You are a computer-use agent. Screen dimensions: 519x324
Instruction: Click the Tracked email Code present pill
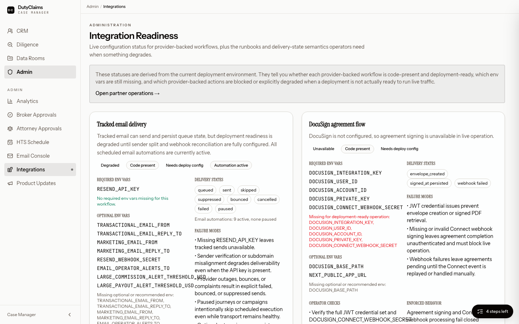coord(142,165)
